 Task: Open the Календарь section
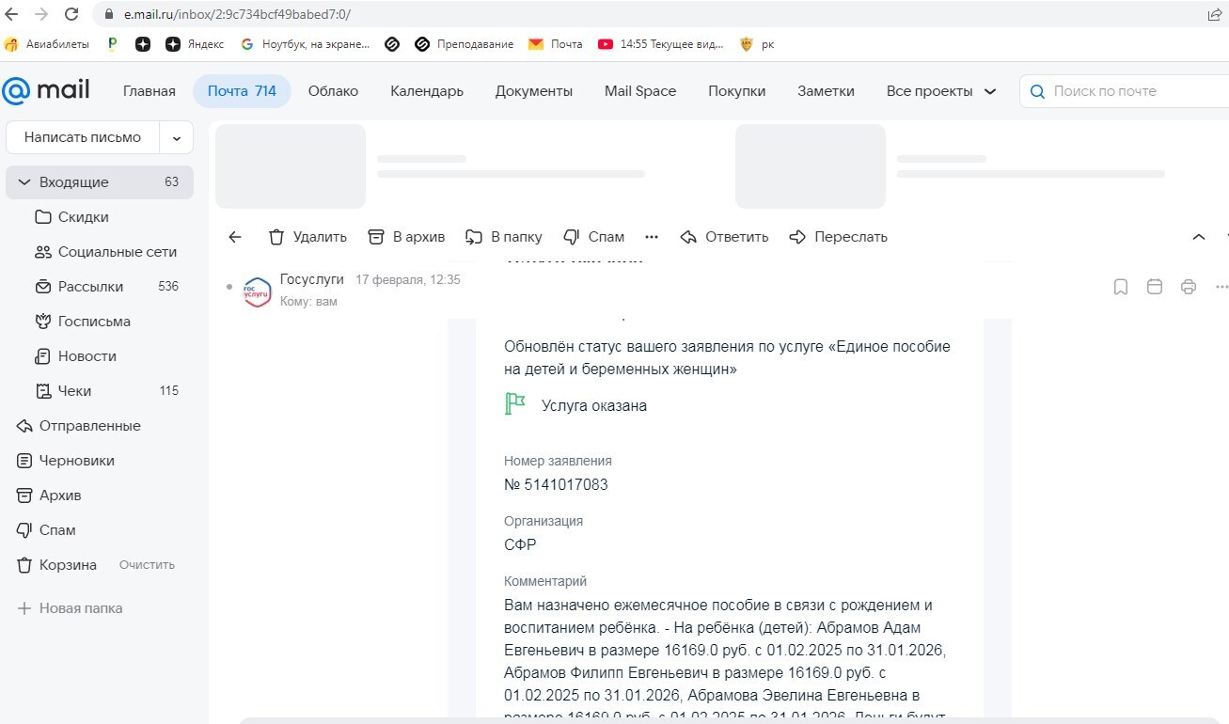pyautogui.click(x=426, y=90)
